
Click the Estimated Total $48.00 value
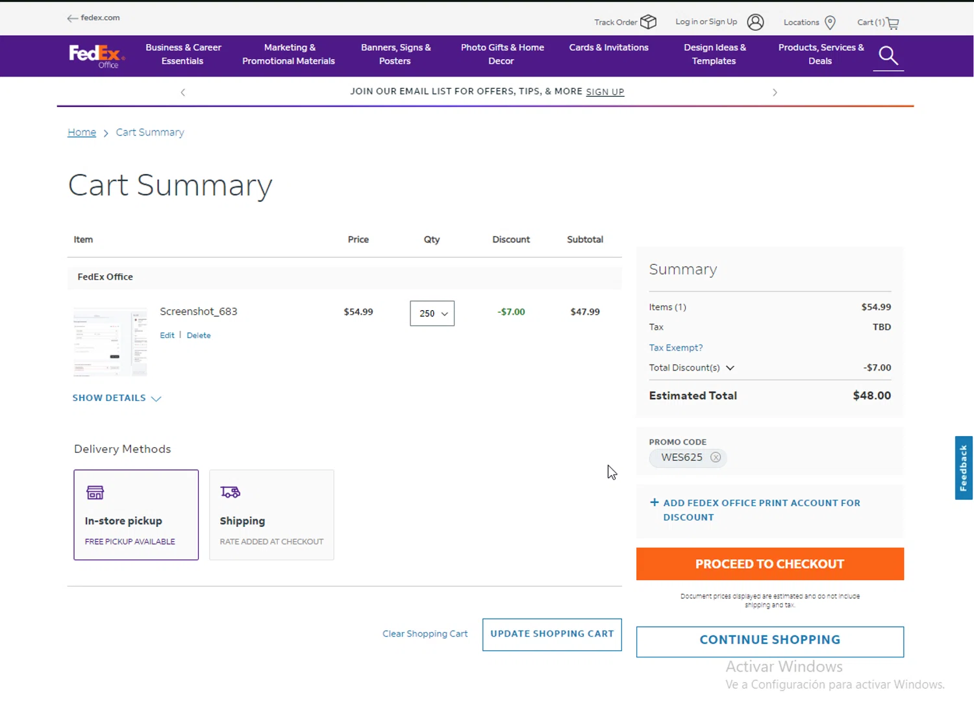tap(871, 396)
